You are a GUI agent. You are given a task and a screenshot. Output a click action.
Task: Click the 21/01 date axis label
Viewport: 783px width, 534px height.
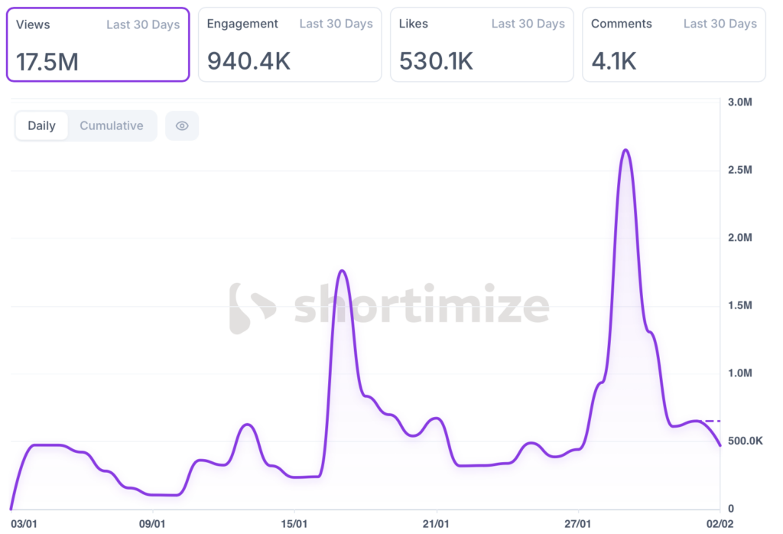436,524
